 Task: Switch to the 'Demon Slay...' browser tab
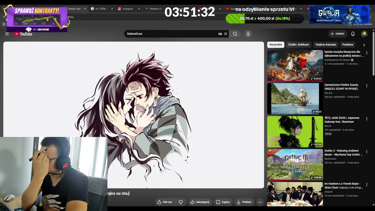(x=75, y=9)
